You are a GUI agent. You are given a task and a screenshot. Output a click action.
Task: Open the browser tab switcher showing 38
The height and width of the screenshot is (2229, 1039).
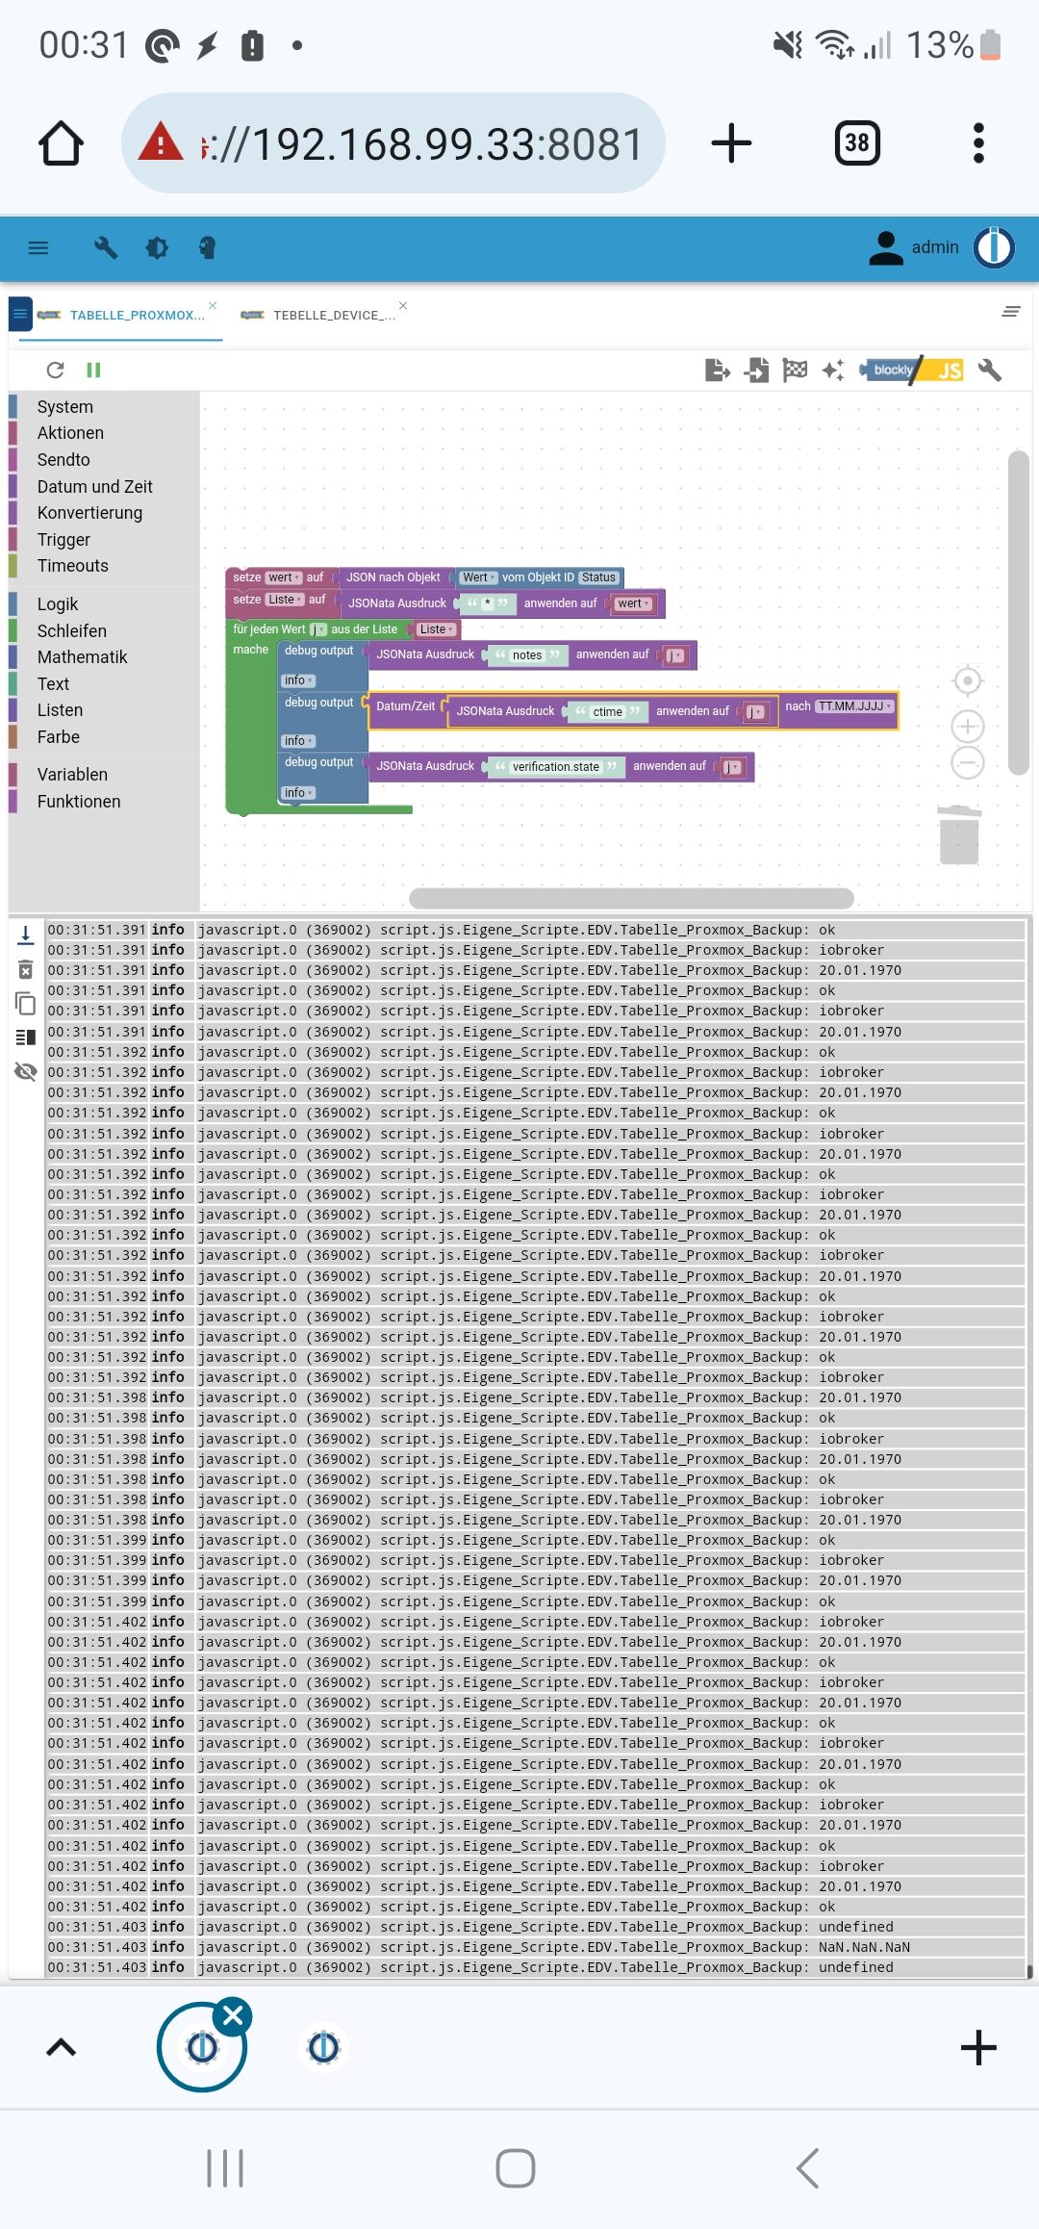pyautogui.click(x=857, y=143)
